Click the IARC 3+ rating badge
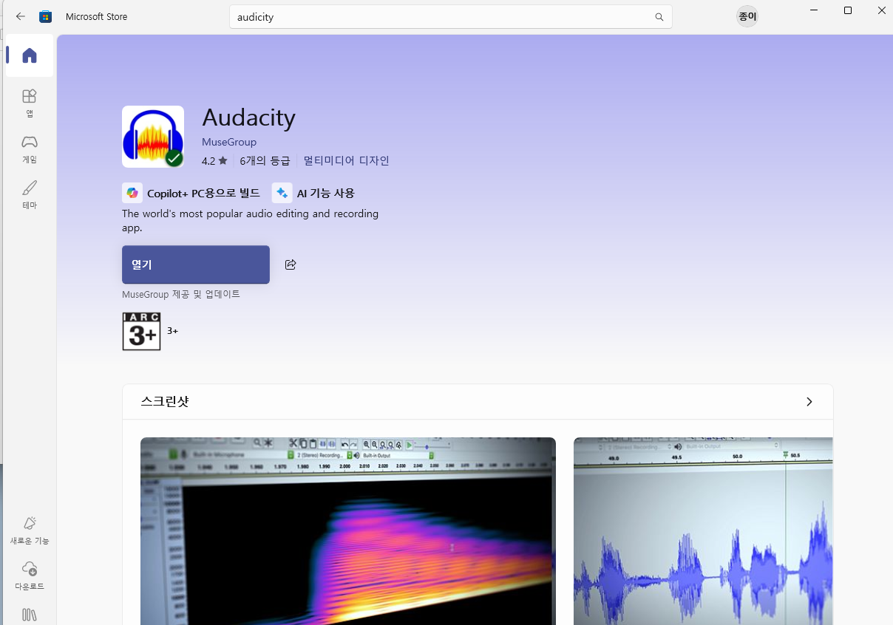 141,331
